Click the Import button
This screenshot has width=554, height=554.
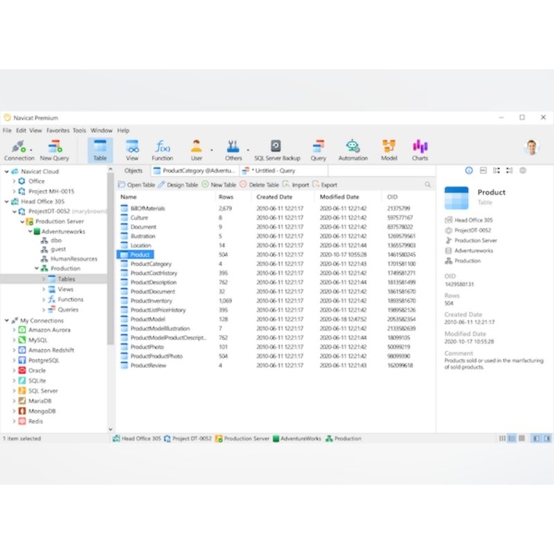point(296,185)
